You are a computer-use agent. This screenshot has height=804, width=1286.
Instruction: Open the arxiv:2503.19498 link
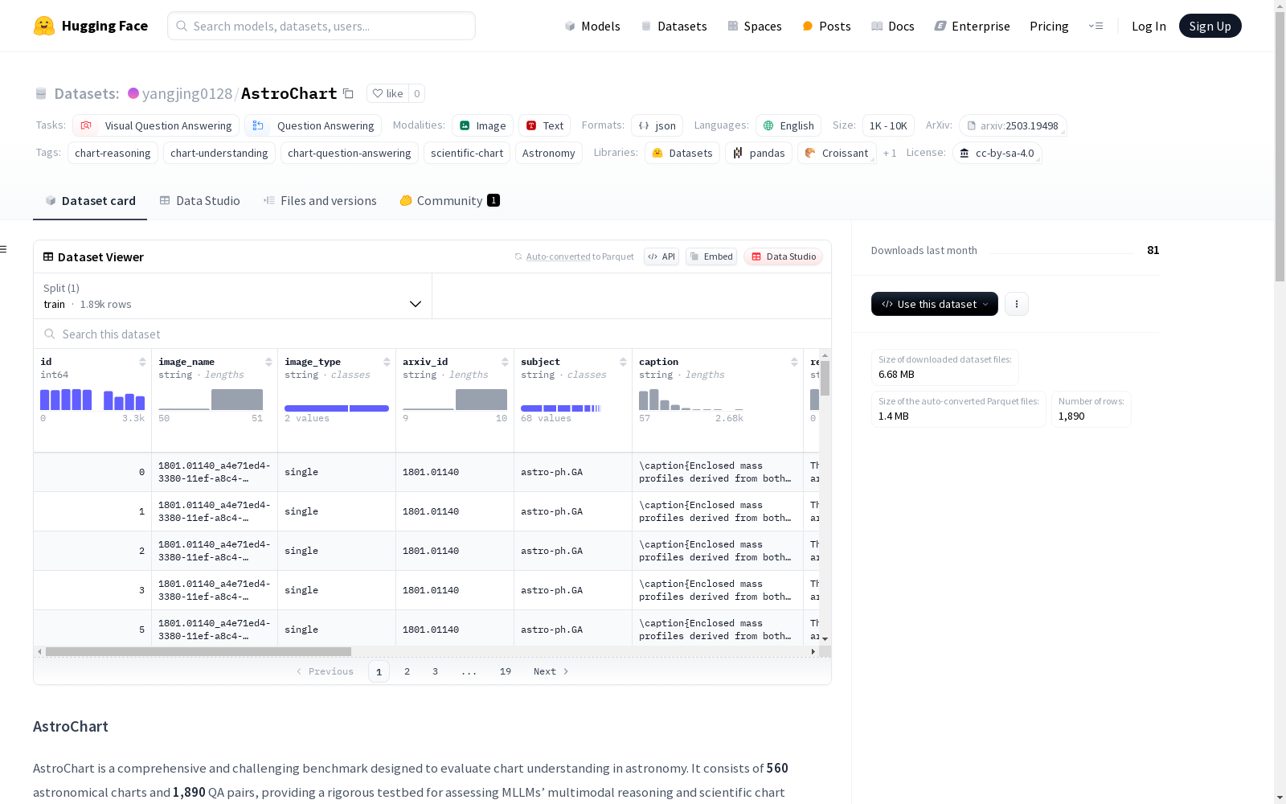(1013, 125)
